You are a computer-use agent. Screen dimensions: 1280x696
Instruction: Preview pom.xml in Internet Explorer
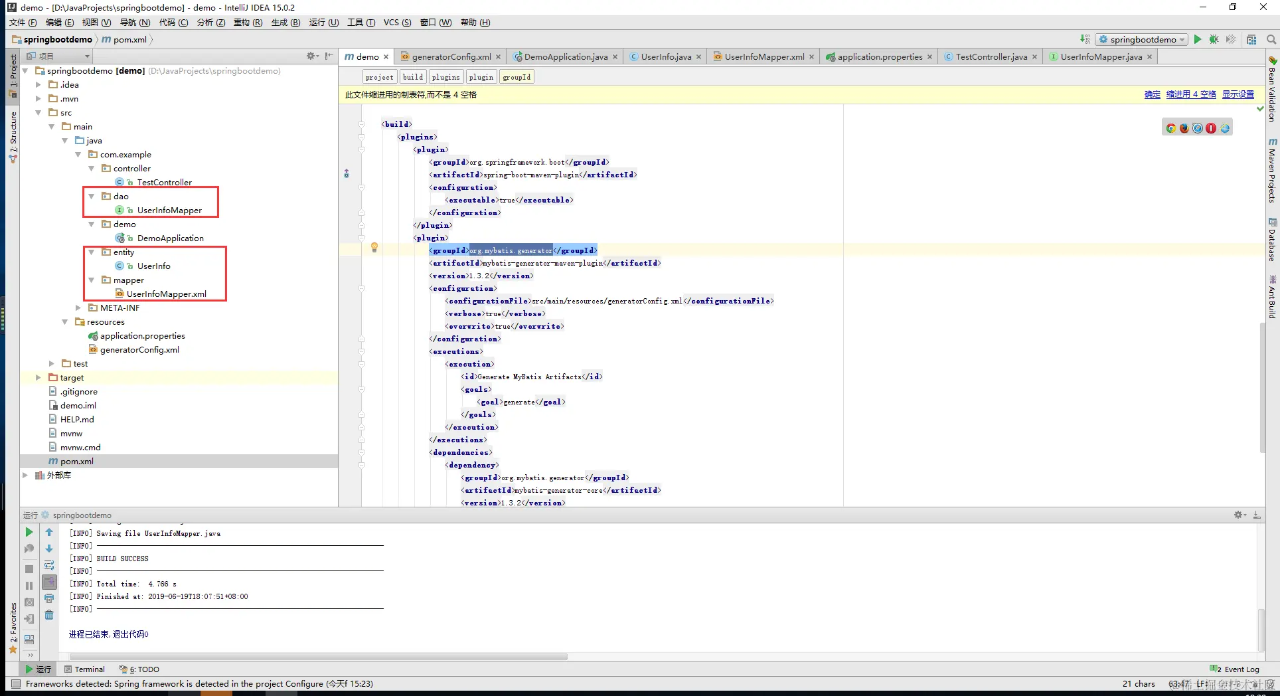[1225, 128]
